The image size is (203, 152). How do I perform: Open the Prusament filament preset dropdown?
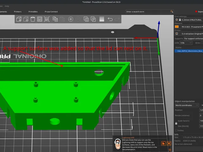pos(189,27)
